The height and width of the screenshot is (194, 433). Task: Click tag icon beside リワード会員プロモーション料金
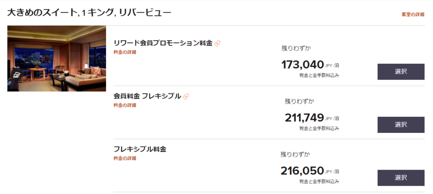coord(217,43)
